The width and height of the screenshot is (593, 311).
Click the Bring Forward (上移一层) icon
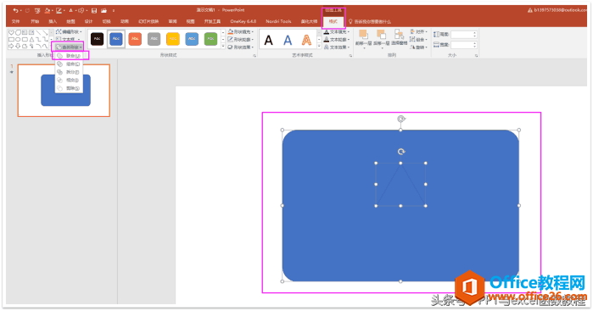(x=363, y=35)
